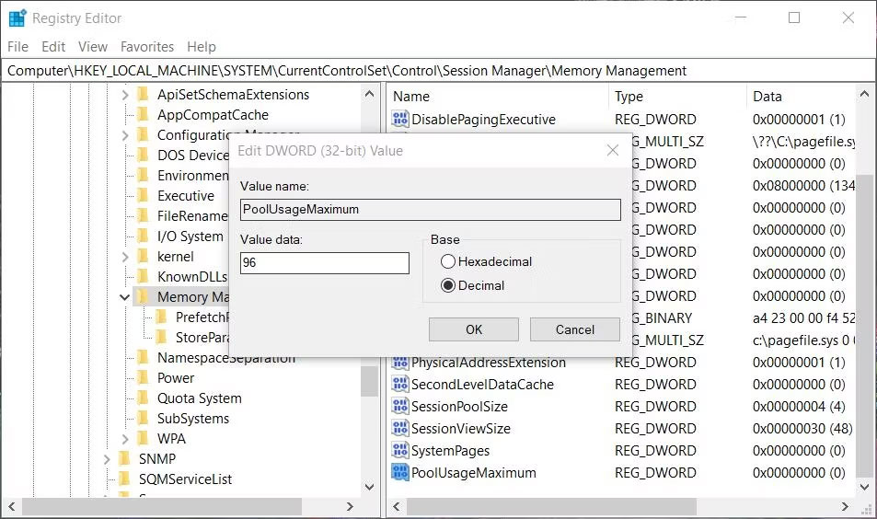The height and width of the screenshot is (519, 877).
Task: Click the Quota System folder icon
Action: coord(143,398)
